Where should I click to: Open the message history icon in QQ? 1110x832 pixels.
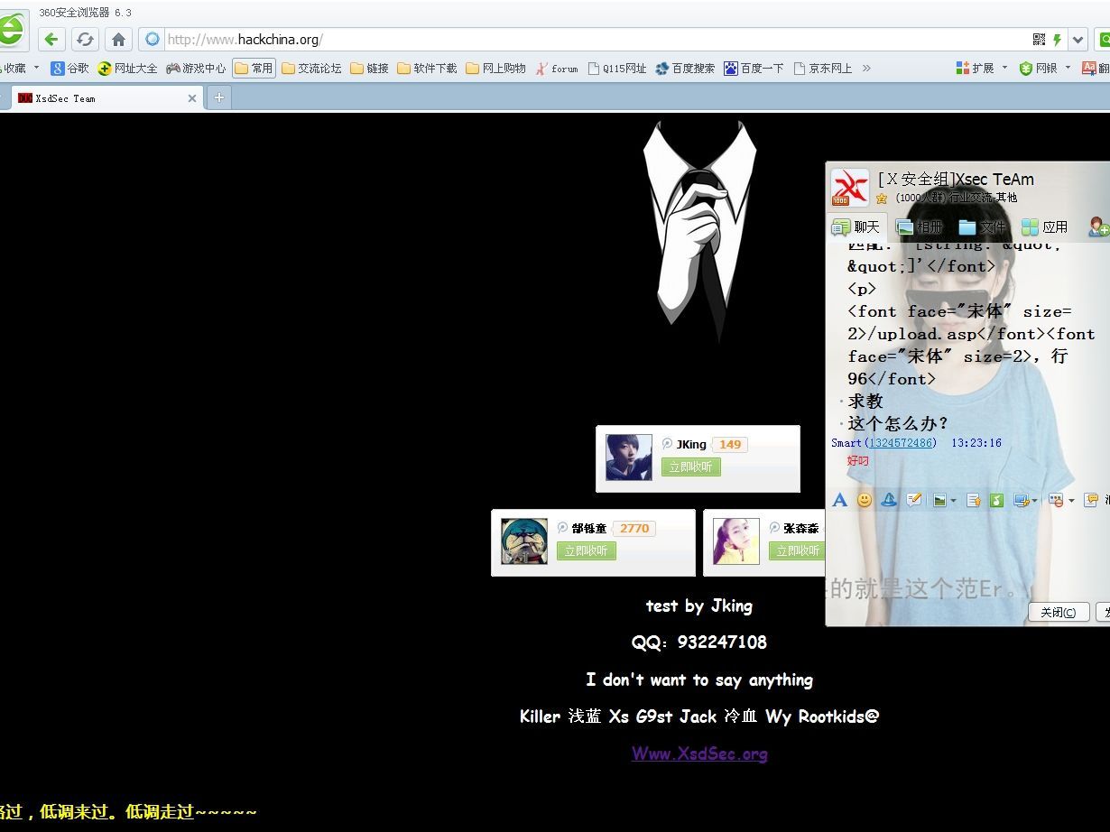1091,500
